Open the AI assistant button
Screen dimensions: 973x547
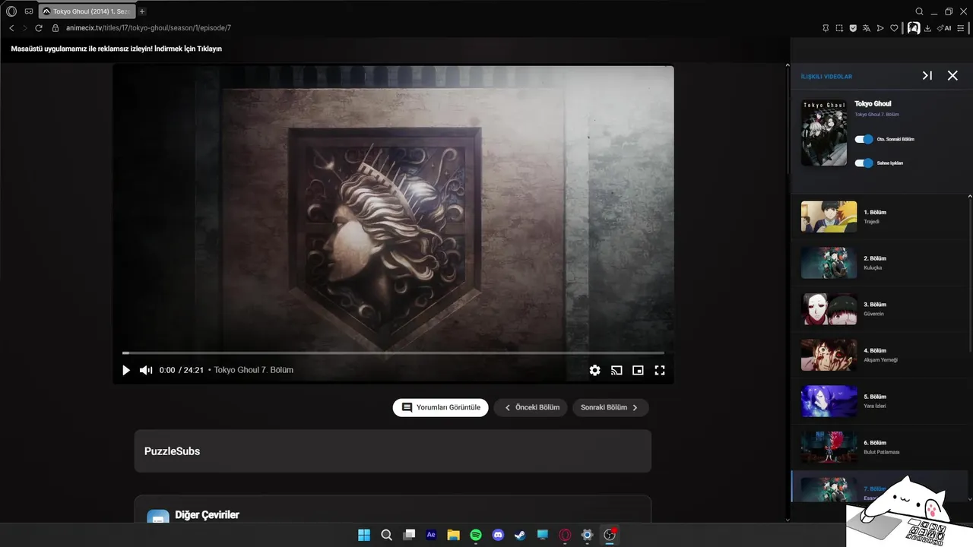(x=944, y=28)
